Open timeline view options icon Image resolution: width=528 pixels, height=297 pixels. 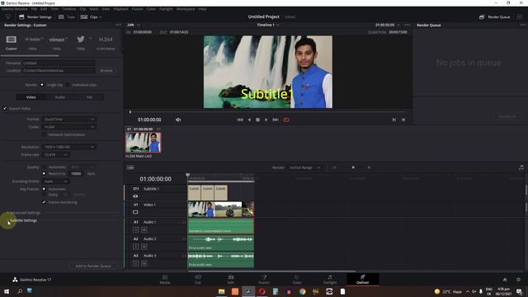130,167
